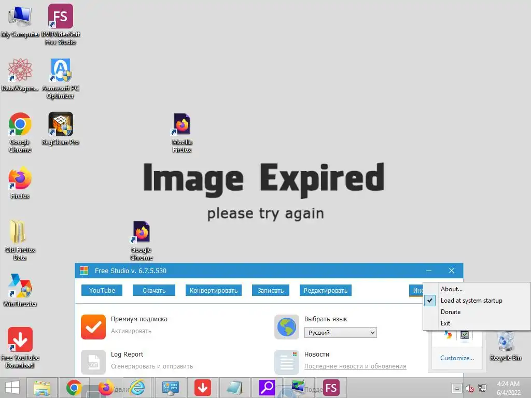Open File Explorer from the taskbar

[x=41, y=388]
